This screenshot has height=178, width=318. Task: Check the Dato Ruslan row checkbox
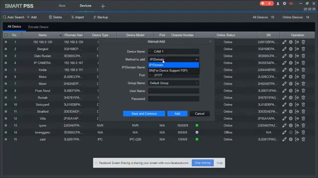click(x=6, y=56)
